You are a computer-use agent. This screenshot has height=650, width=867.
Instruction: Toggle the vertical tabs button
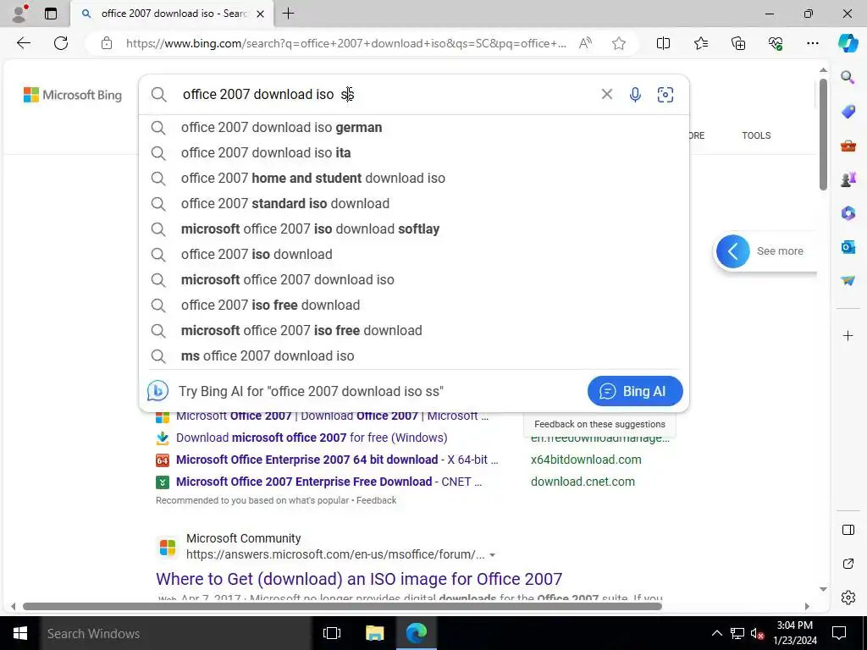(x=50, y=14)
